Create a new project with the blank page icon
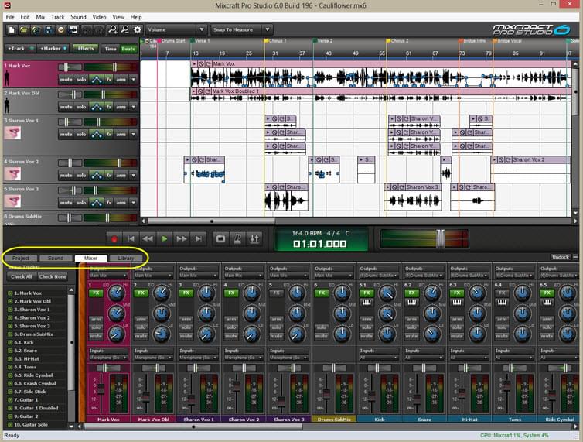 point(12,29)
